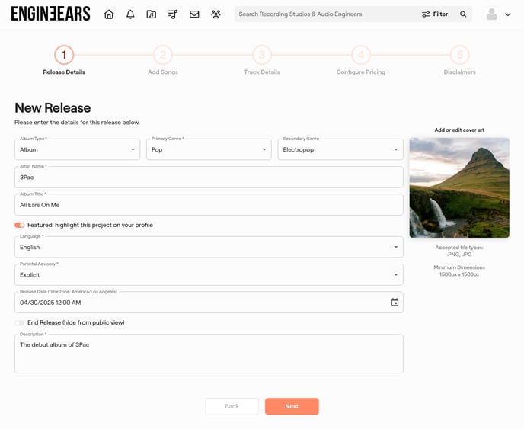Change the Parental Advisory selection
Screen dimensions: 524x429
click(x=209, y=274)
